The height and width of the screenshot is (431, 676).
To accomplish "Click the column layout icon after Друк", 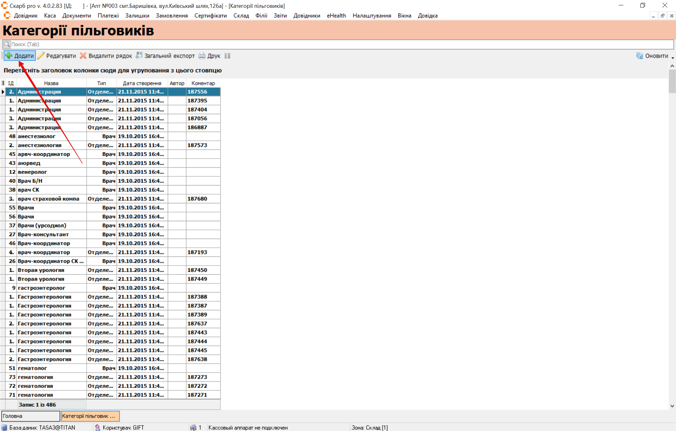I will point(227,56).
